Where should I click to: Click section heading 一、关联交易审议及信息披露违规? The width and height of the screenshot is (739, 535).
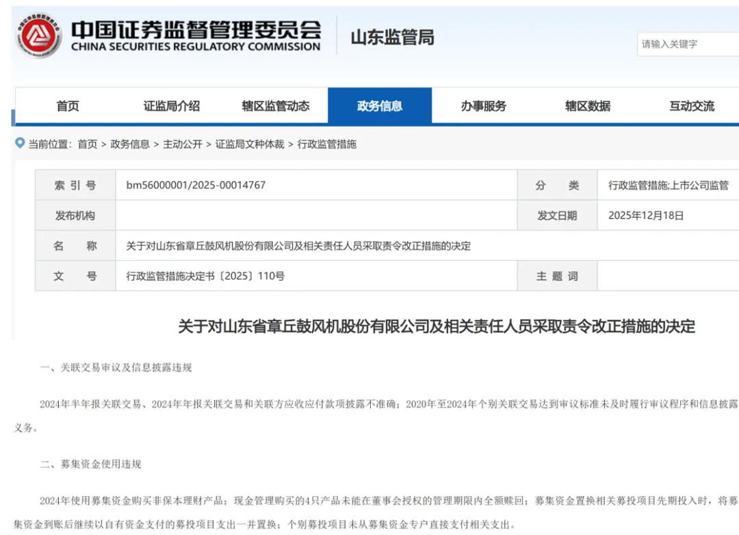116,367
